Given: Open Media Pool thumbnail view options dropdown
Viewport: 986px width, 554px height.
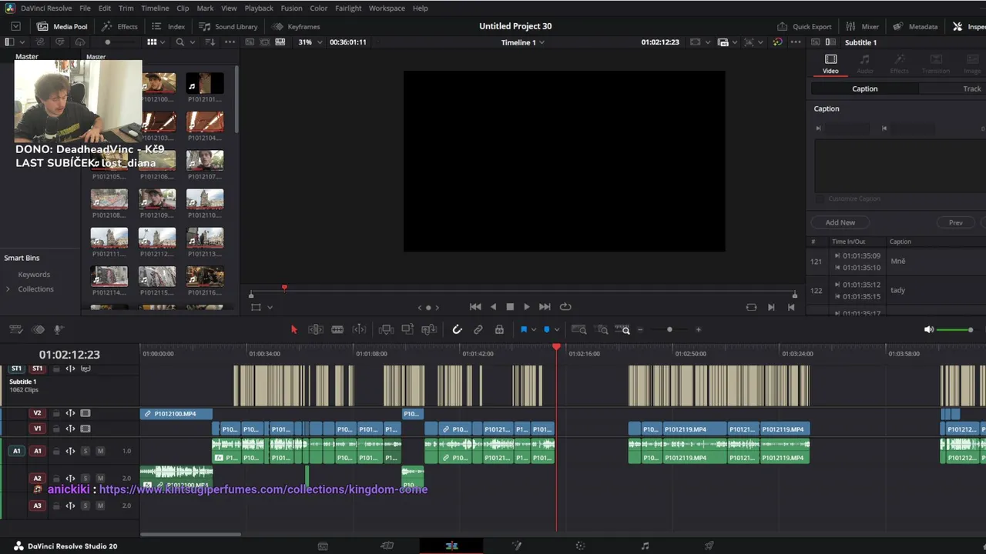Looking at the screenshot, I should [x=163, y=42].
